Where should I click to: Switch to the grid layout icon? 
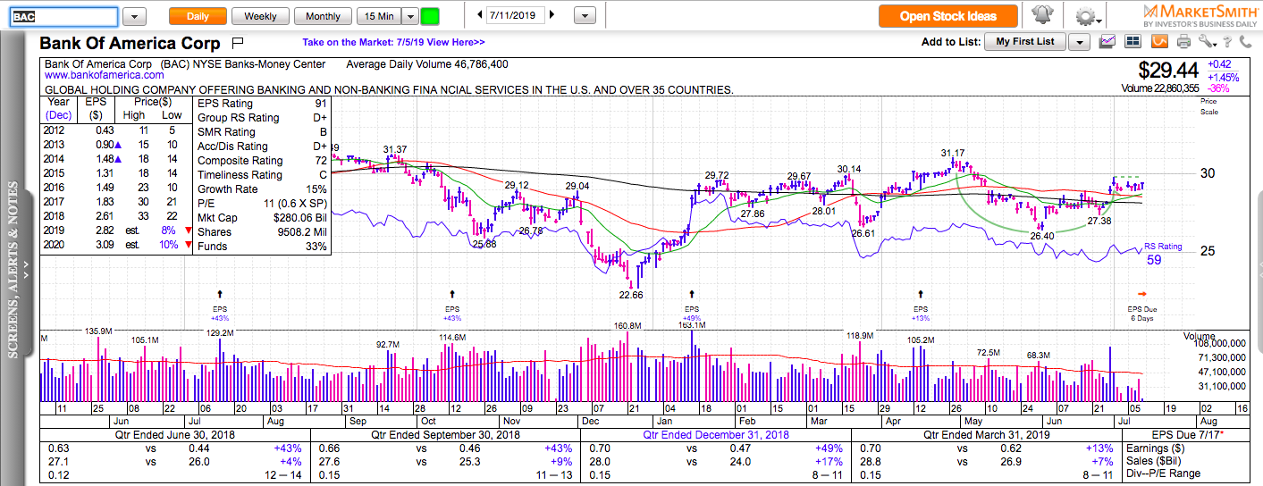1133,41
